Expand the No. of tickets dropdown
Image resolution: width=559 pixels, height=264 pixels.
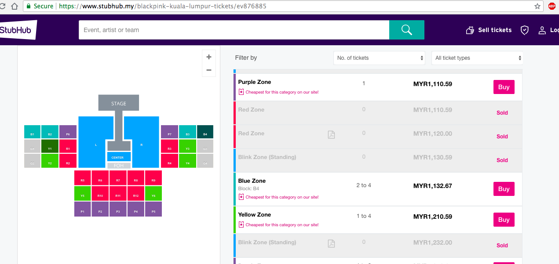click(x=379, y=58)
